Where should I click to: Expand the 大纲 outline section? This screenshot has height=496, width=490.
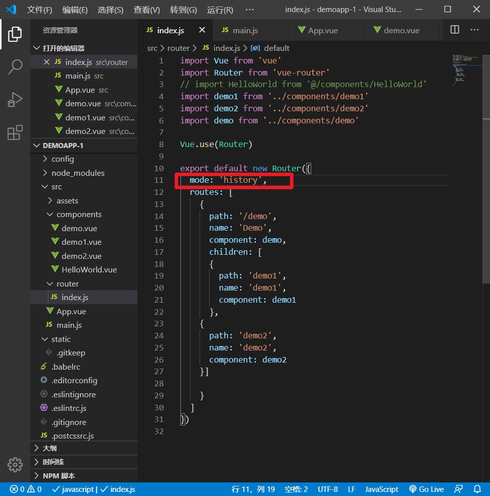(49, 448)
